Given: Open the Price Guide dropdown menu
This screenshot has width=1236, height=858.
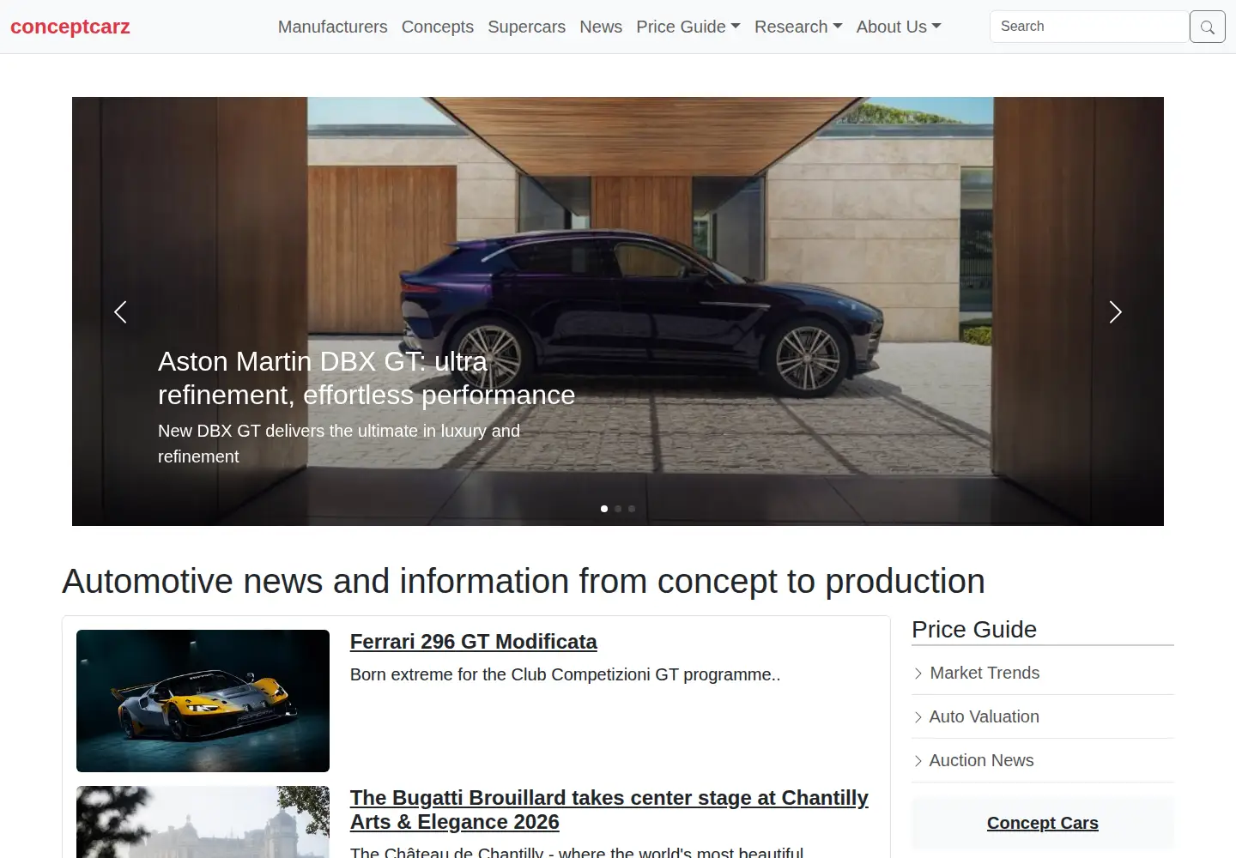Looking at the screenshot, I should [x=688, y=27].
